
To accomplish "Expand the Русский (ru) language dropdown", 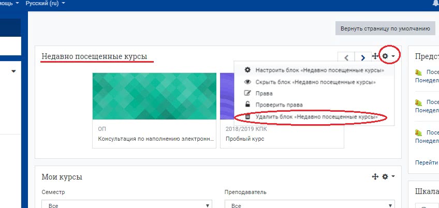I will click(x=46, y=4).
